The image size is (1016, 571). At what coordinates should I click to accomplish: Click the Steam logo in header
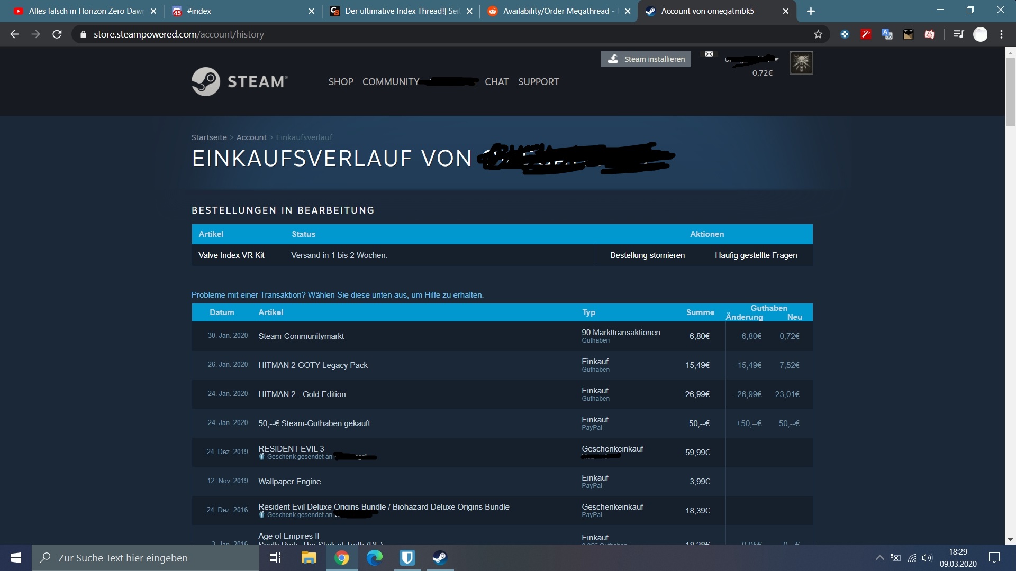(x=239, y=81)
